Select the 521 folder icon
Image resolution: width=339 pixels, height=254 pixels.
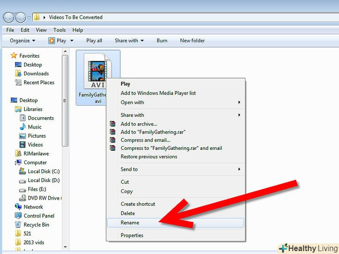tap(18, 234)
